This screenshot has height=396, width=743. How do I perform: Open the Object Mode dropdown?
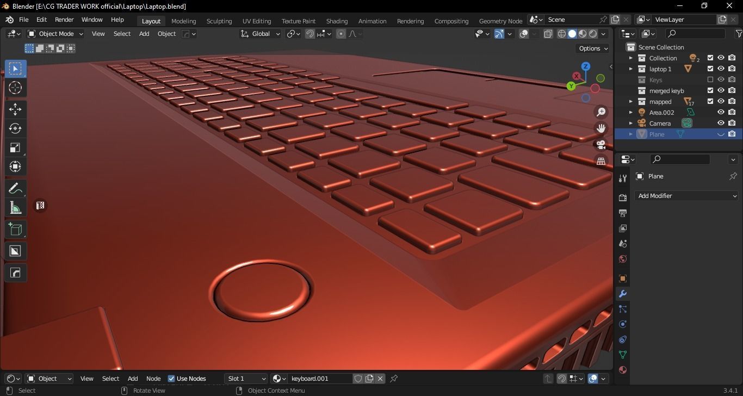tap(55, 34)
